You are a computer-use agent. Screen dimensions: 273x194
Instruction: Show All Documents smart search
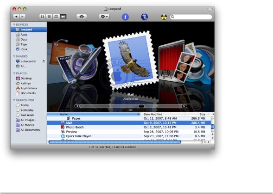[29, 130]
